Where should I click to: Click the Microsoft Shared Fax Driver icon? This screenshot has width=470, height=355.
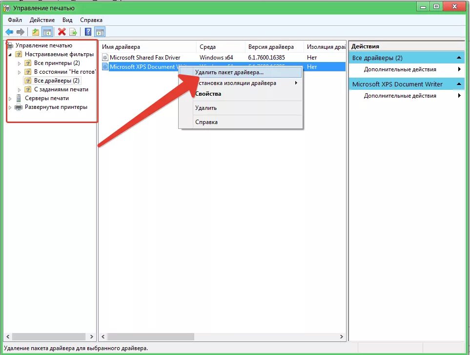click(x=105, y=57)
